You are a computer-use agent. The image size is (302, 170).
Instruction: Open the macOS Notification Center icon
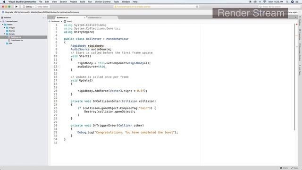tap(297, 1)
